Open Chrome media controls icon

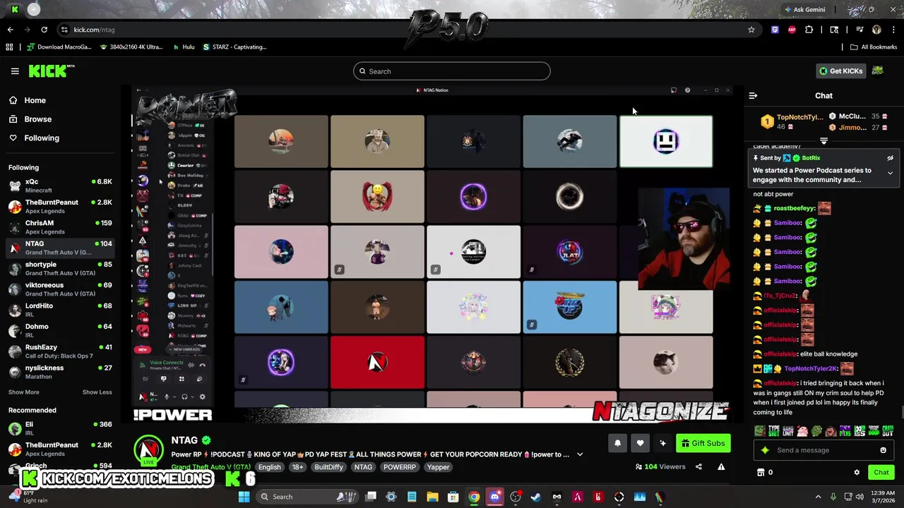(x=860, y=30)
